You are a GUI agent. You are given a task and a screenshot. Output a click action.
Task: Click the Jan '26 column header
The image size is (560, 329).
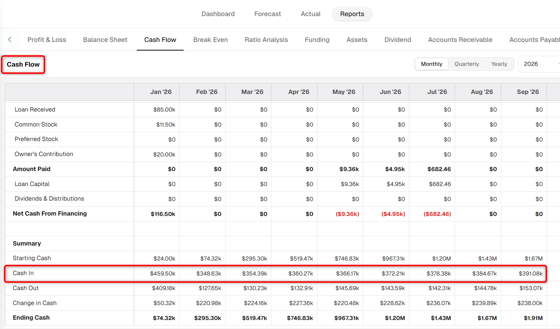coord(161,92)
